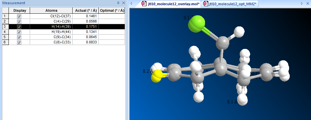Toggle display checkbox for H(14)-H(39)

coord(19,27)
